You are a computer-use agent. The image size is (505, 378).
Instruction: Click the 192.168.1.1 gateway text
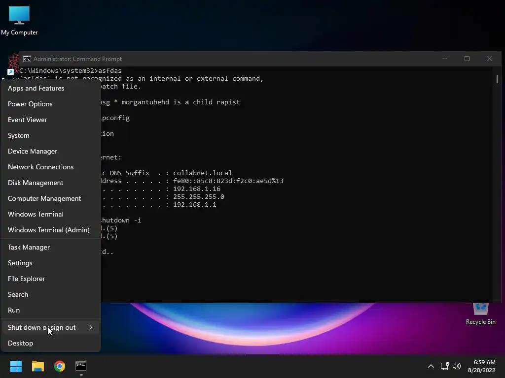pos(194,204)
